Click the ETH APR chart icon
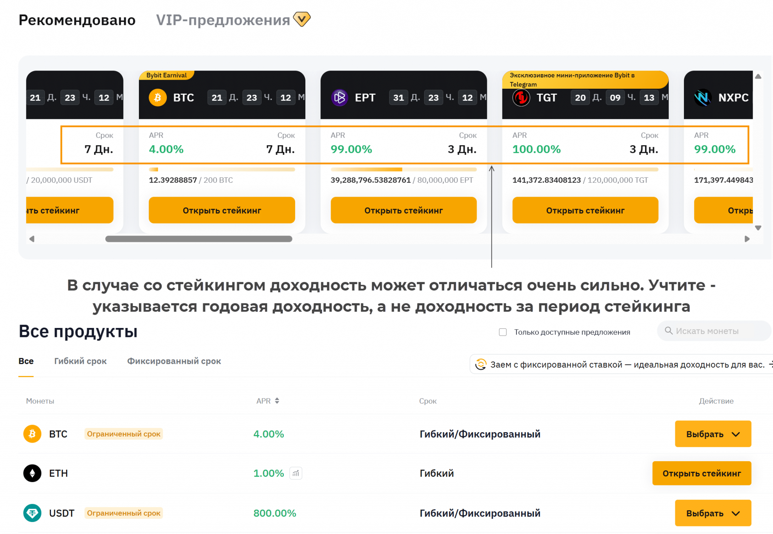Image resolution: width=773 pixels, height=534 pixels. pos(296,473)
